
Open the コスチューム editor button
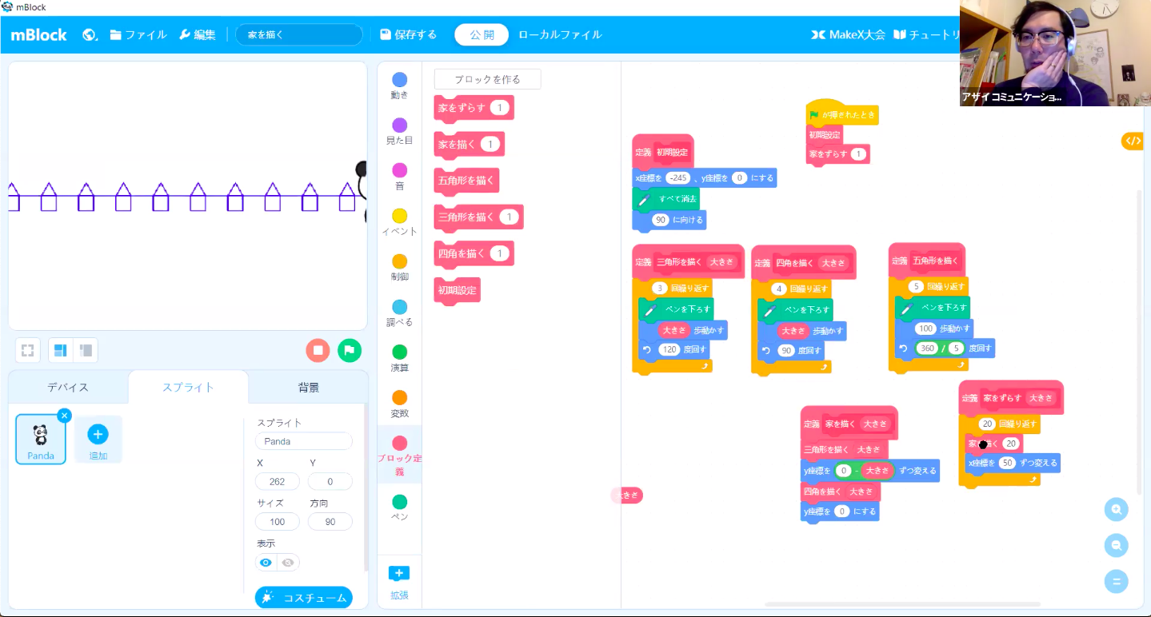coord(304,598)
